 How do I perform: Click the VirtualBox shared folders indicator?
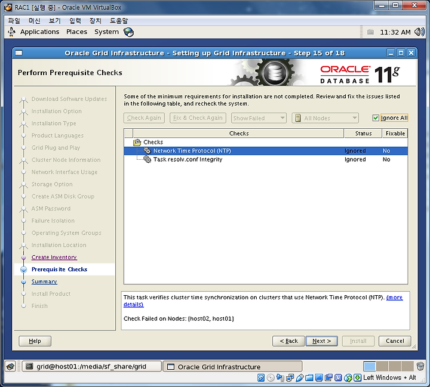pyautogui.click(x=309, y=378)
